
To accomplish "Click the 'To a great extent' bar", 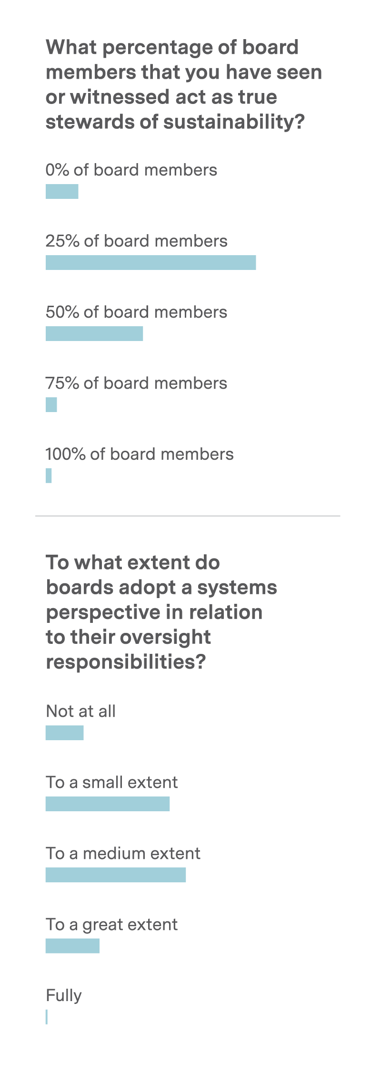I will click(x=73, y=946).
